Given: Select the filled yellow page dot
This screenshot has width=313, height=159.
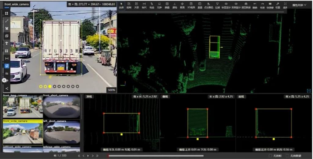Looking at the screenshot, I should 50,87.
